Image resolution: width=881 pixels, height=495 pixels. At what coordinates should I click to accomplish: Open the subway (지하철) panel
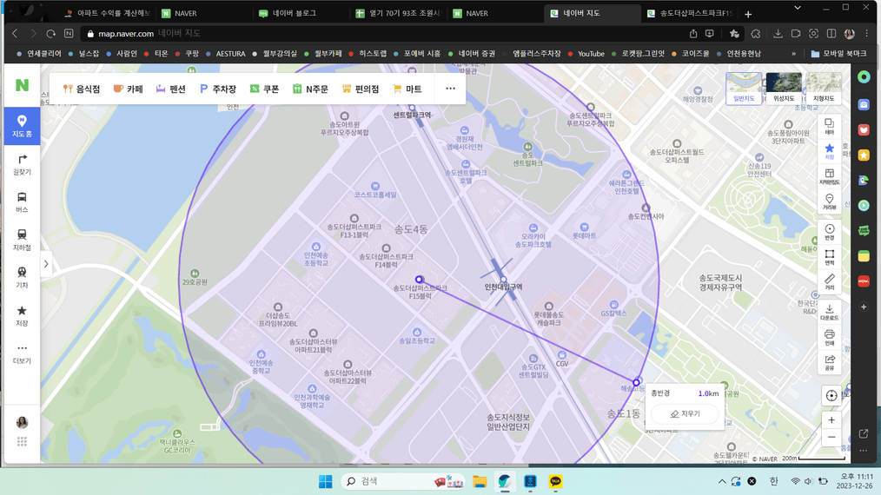point(22,240)
